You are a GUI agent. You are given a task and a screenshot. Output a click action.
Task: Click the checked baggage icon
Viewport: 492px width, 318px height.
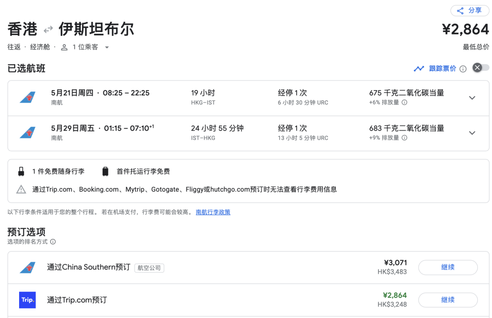click(105, 171)
